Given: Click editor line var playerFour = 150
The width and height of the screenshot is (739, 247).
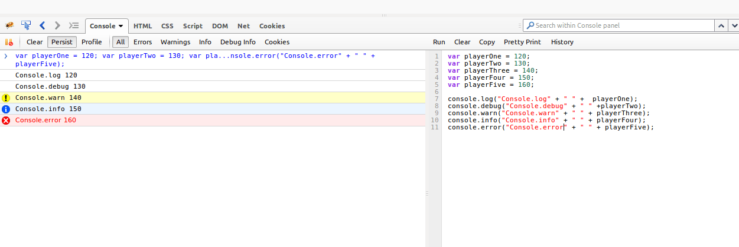Looking at the screenshot, I should click(491, 77).
